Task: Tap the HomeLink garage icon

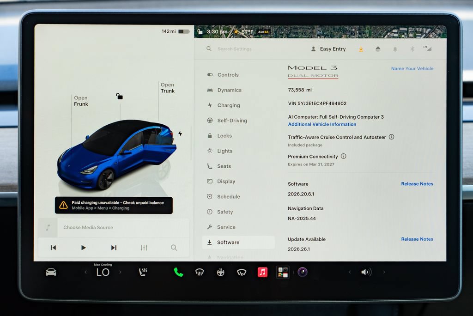Action: click(x=378, y=49)
